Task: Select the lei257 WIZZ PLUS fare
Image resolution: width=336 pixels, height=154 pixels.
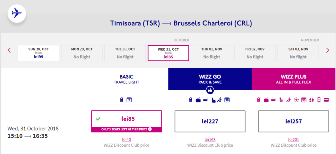Action: pyautogui.click(x=294, y=121)
